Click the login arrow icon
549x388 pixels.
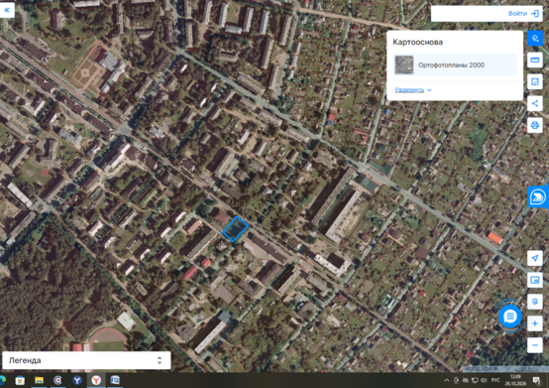coord(535,13)
